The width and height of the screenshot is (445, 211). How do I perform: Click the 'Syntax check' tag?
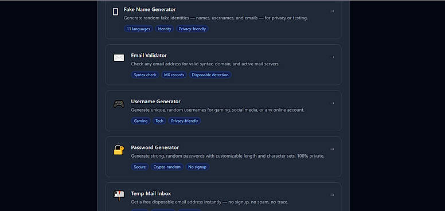[145, 75]
